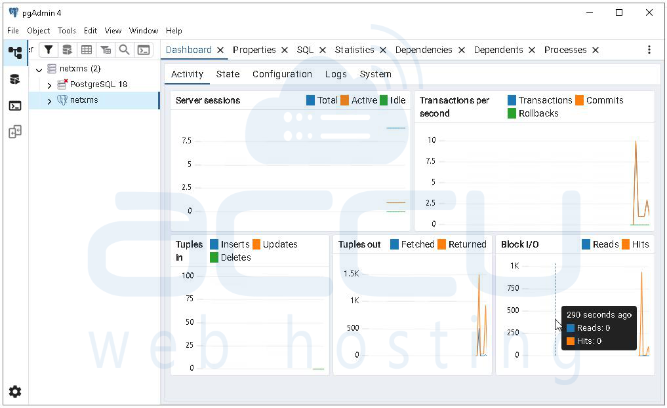Switch to the Processes tab

(x=565, y=50)
